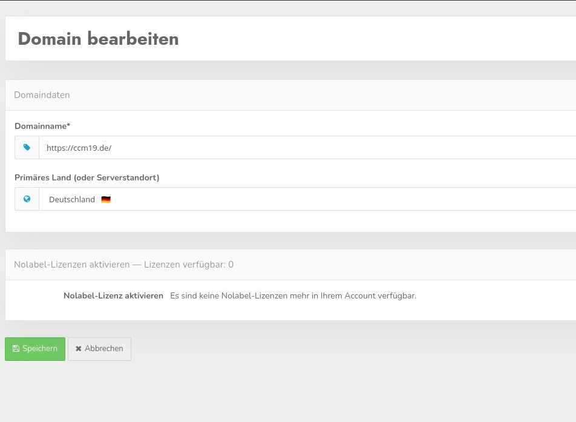Viewport: 576px width, 422px height.
Task: Save the domain with the Speichern button
Action: [x=35, y=349]
